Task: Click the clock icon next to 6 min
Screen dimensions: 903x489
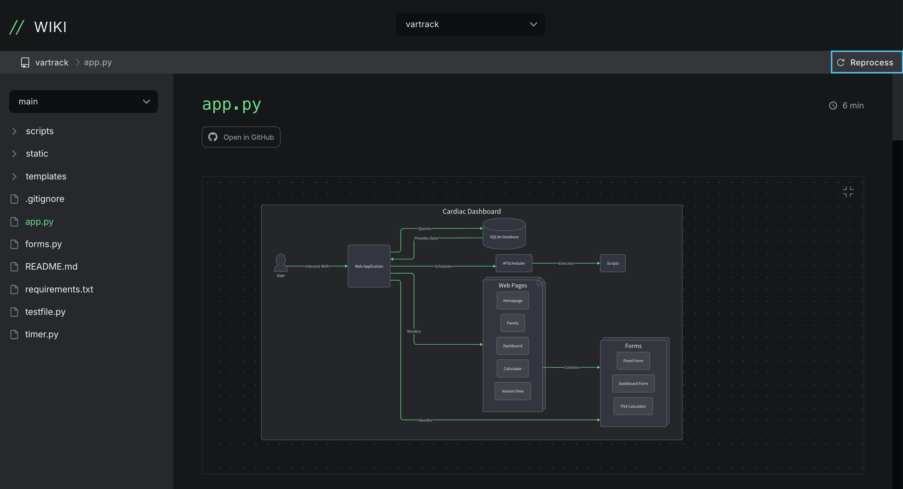Action: [x=832, y=105]
